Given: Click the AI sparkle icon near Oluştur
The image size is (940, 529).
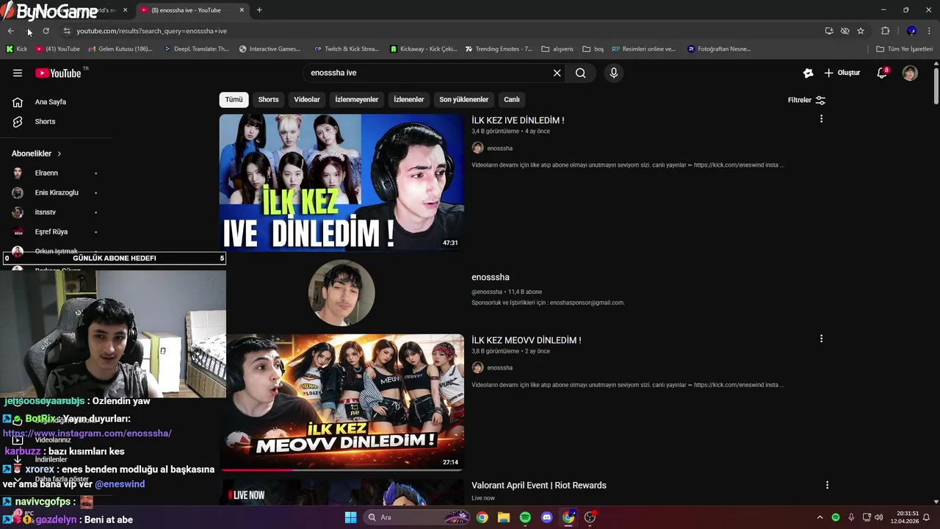Looking at the screenshot, I should (808, 73).
